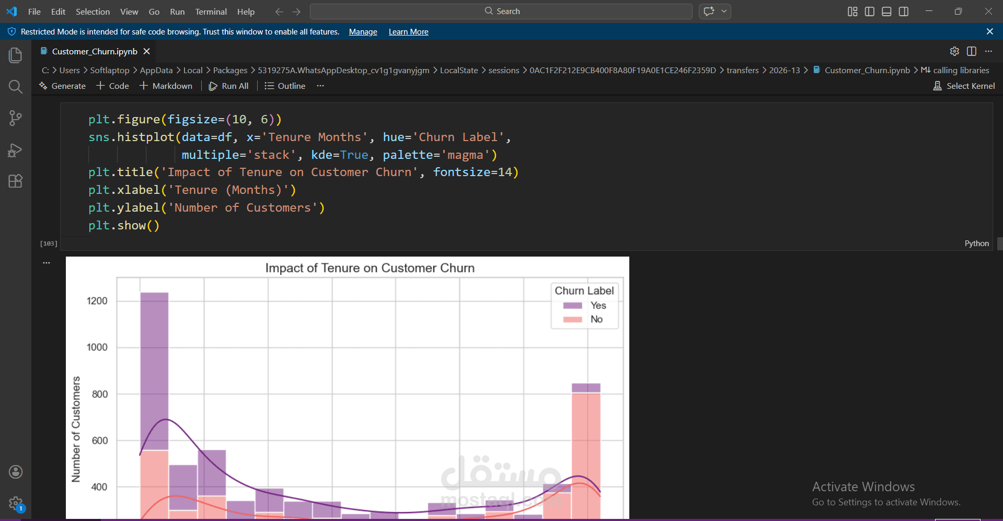Expand the LocalState breadcrumb
Screen dimensions: 1003x521
(x=459, y=70)
